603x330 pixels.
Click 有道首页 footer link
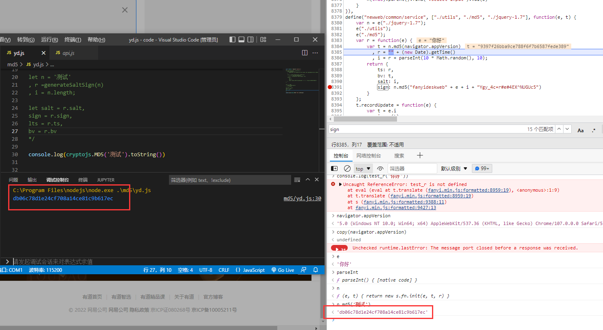pos(92,297)
